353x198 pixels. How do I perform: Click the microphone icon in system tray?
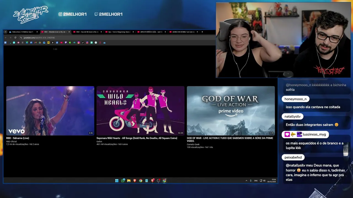251,181
